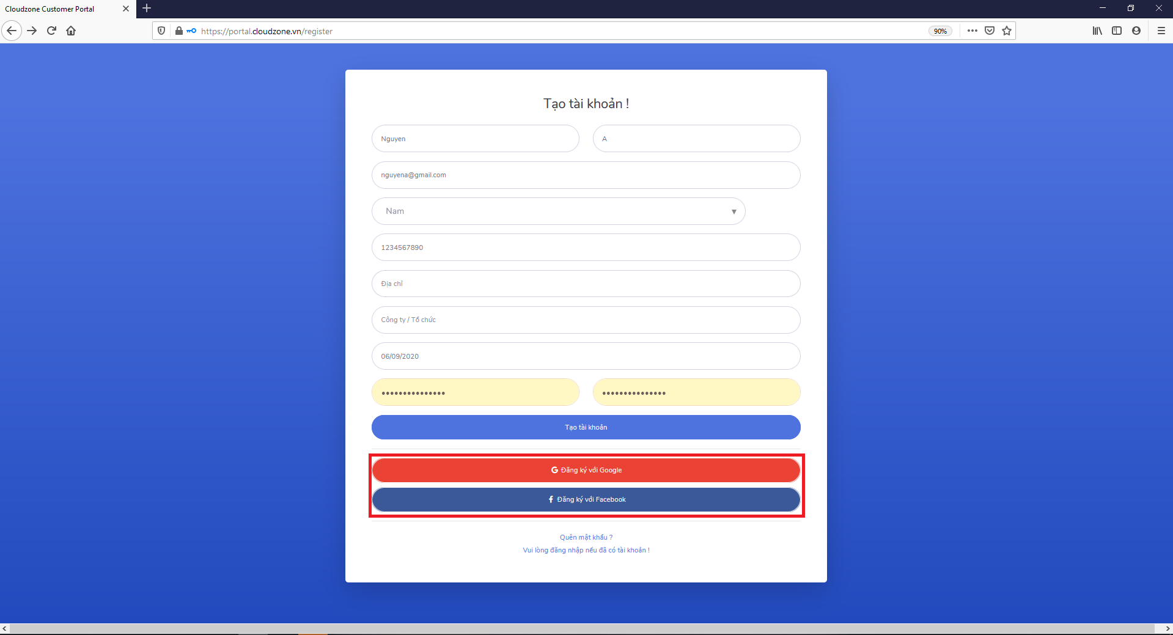Reset the 90% zoom level badge

pos(940,31)
